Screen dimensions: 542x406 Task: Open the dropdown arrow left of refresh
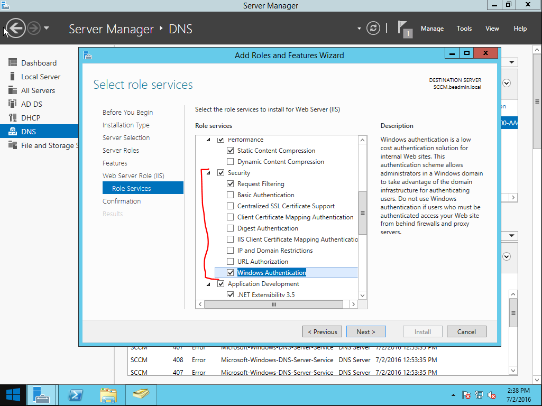[359, 29]
